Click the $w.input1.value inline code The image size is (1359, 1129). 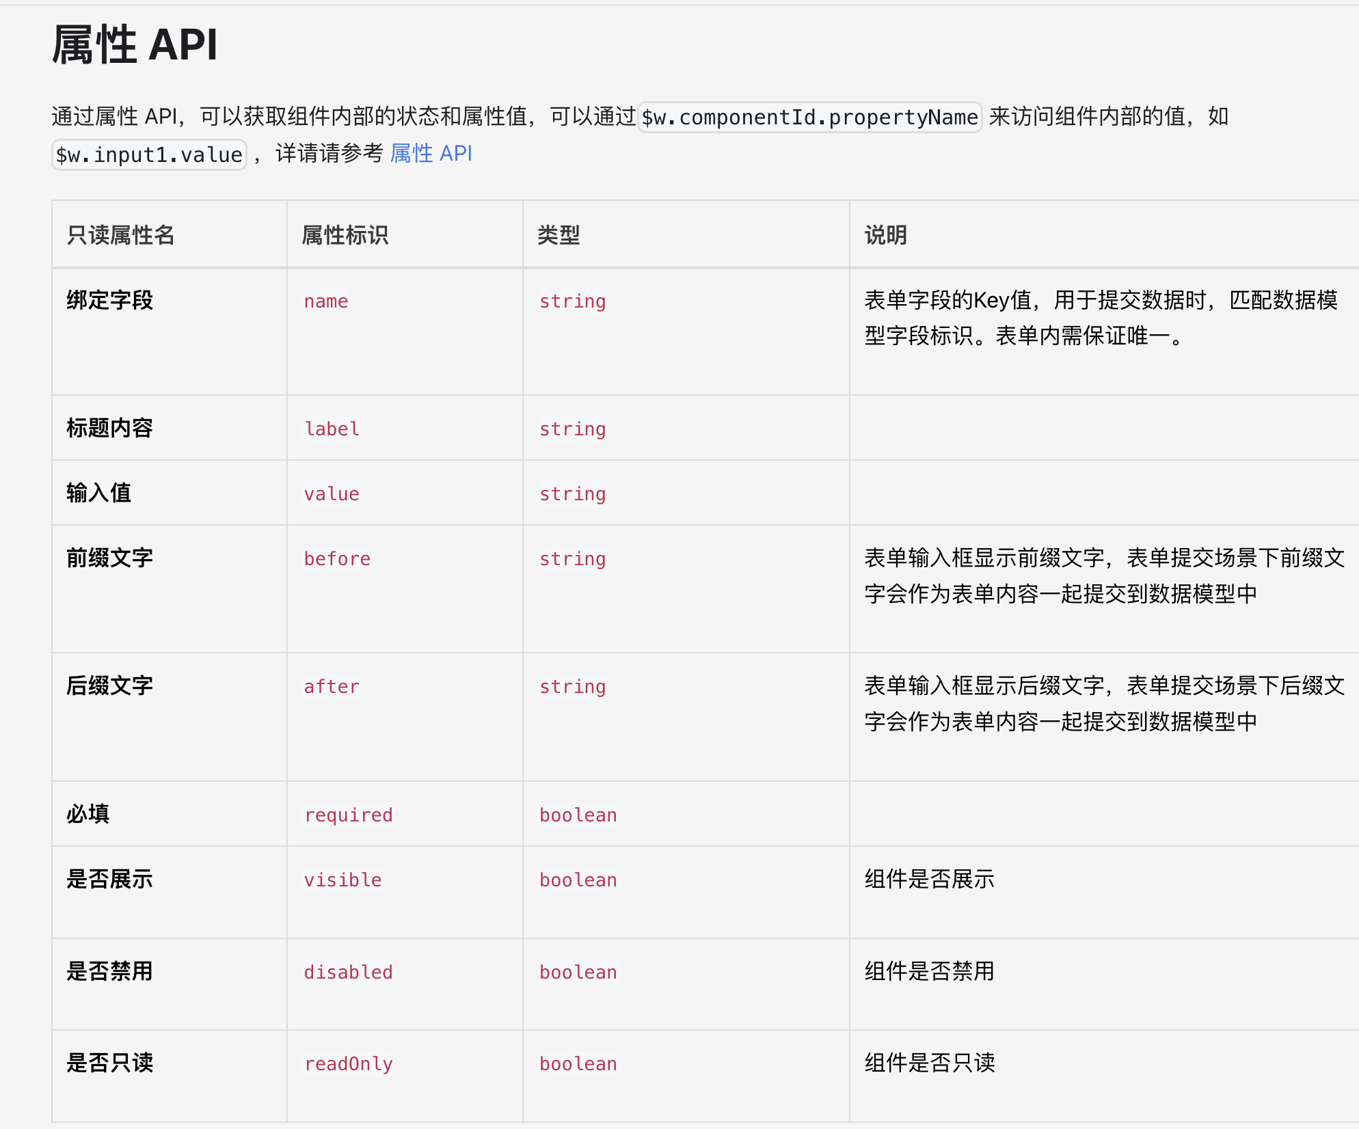[x=149, y=155]
